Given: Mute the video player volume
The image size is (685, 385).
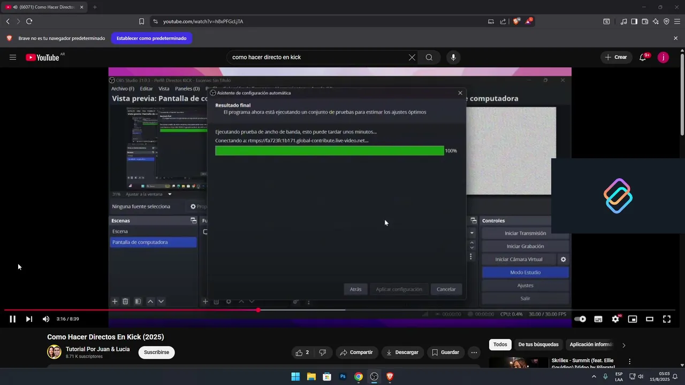Looking at the screenshot, I should [x=46, y=319].
